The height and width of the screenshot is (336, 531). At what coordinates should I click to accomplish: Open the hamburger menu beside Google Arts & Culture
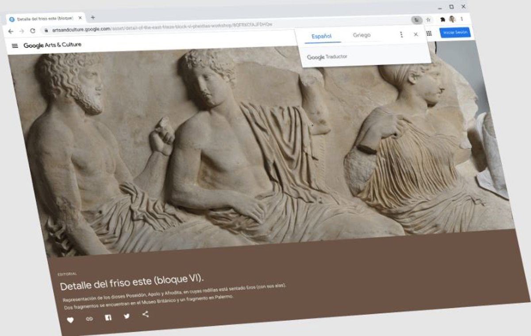tap(15, 45)
